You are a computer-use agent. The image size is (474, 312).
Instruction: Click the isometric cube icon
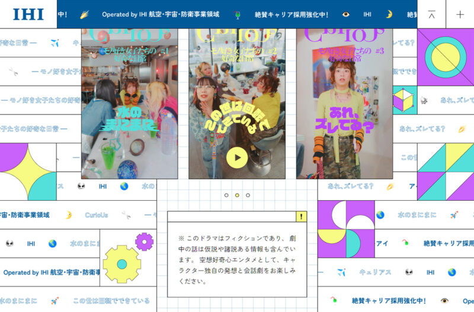(x=405, y=101)
